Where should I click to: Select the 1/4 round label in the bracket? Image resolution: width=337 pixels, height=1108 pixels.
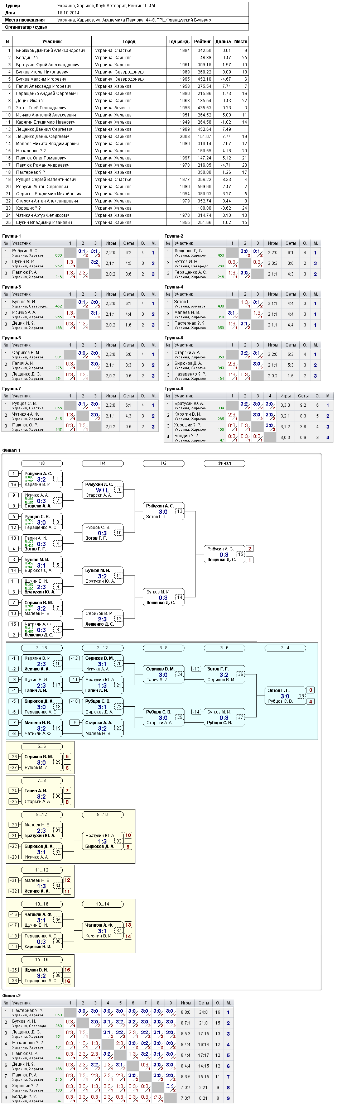point(102,463)
